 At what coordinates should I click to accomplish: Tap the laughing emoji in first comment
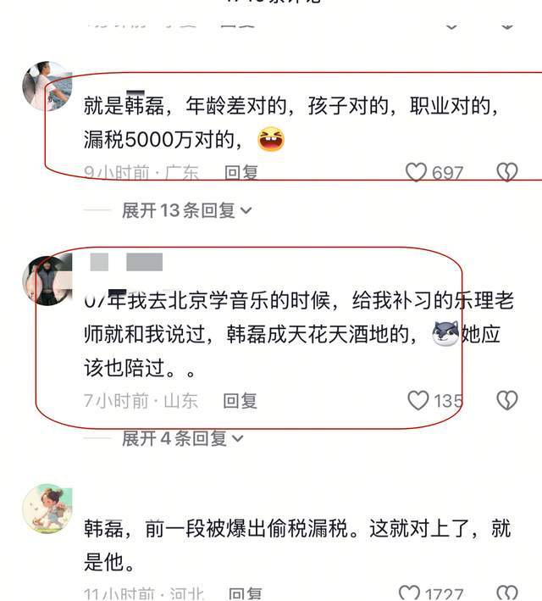pyautogui.click(x=271, y=139)
